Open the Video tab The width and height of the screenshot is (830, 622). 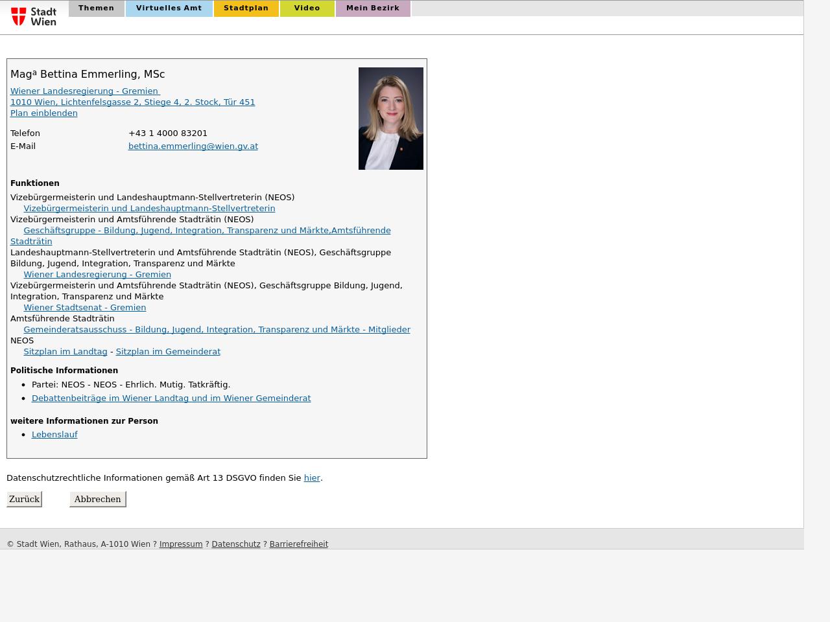pyautogui.click(x=307, y=8)
